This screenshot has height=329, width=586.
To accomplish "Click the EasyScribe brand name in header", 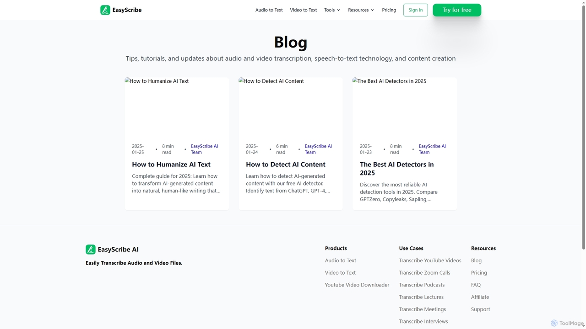I will 127,10.
